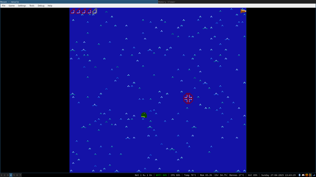Click the signal strength tray icon
This screenshot has width=316, height=177.
point(314,175)
